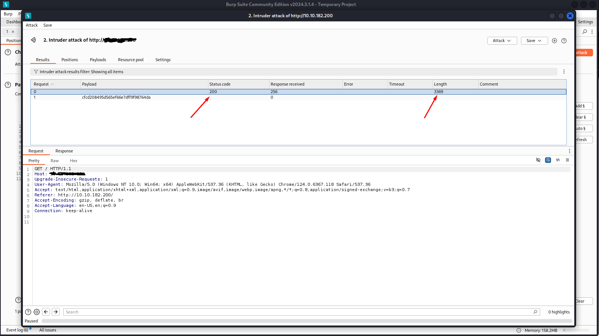Click the Clear button at bottom of main window

pos(584,301)
